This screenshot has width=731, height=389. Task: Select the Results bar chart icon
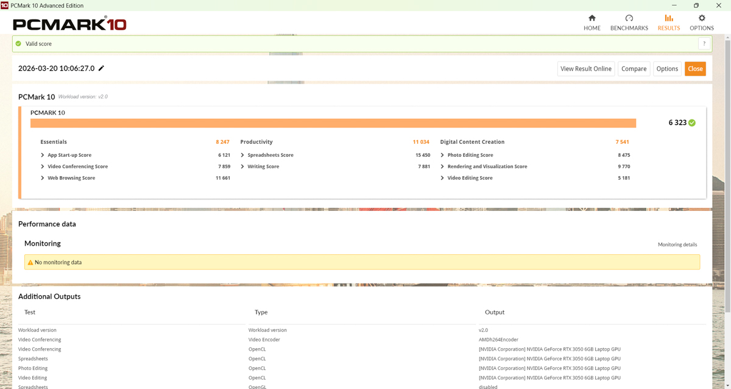668,18
